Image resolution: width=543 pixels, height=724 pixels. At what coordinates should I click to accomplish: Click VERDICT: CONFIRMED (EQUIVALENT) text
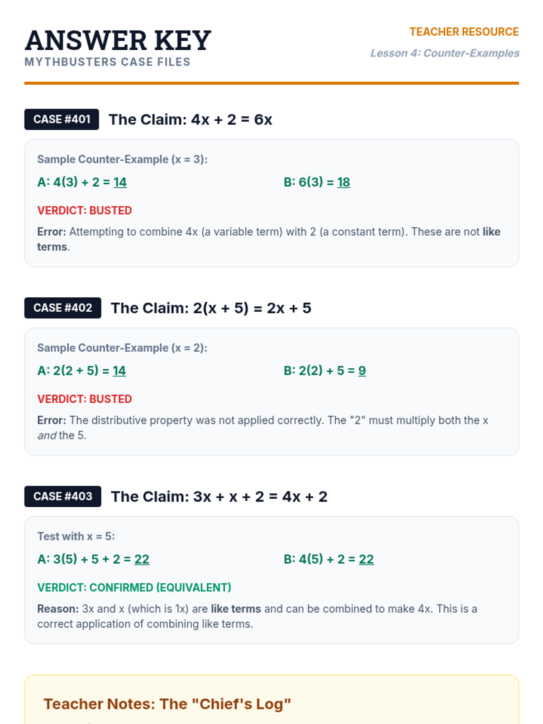click(x=134, y=587)
